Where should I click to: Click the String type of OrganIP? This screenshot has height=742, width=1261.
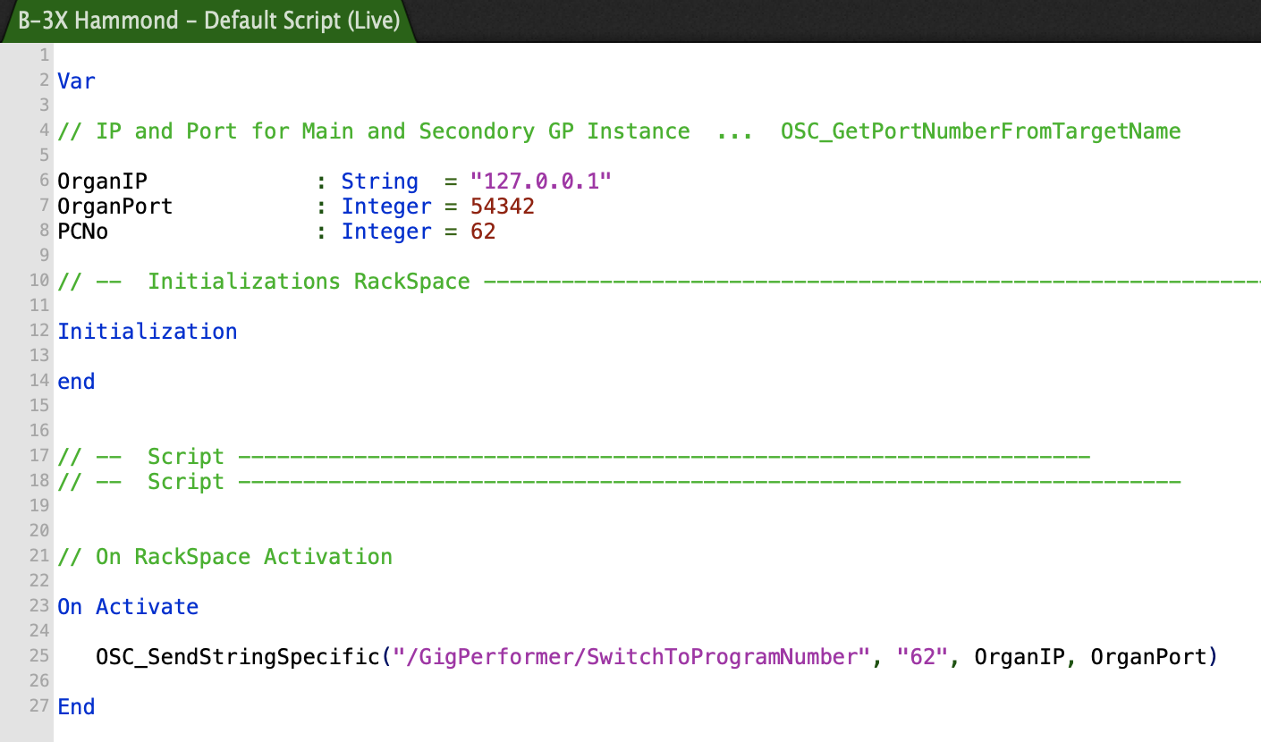click(x=379, y=181)
